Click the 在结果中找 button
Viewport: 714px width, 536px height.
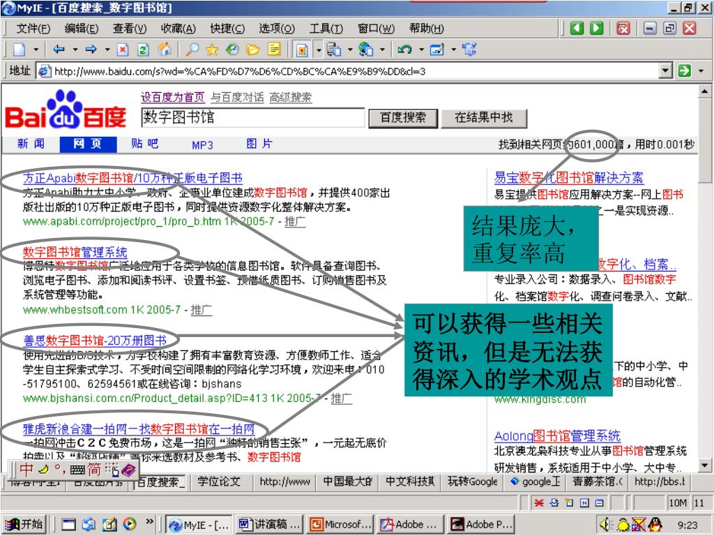[484, 118]
